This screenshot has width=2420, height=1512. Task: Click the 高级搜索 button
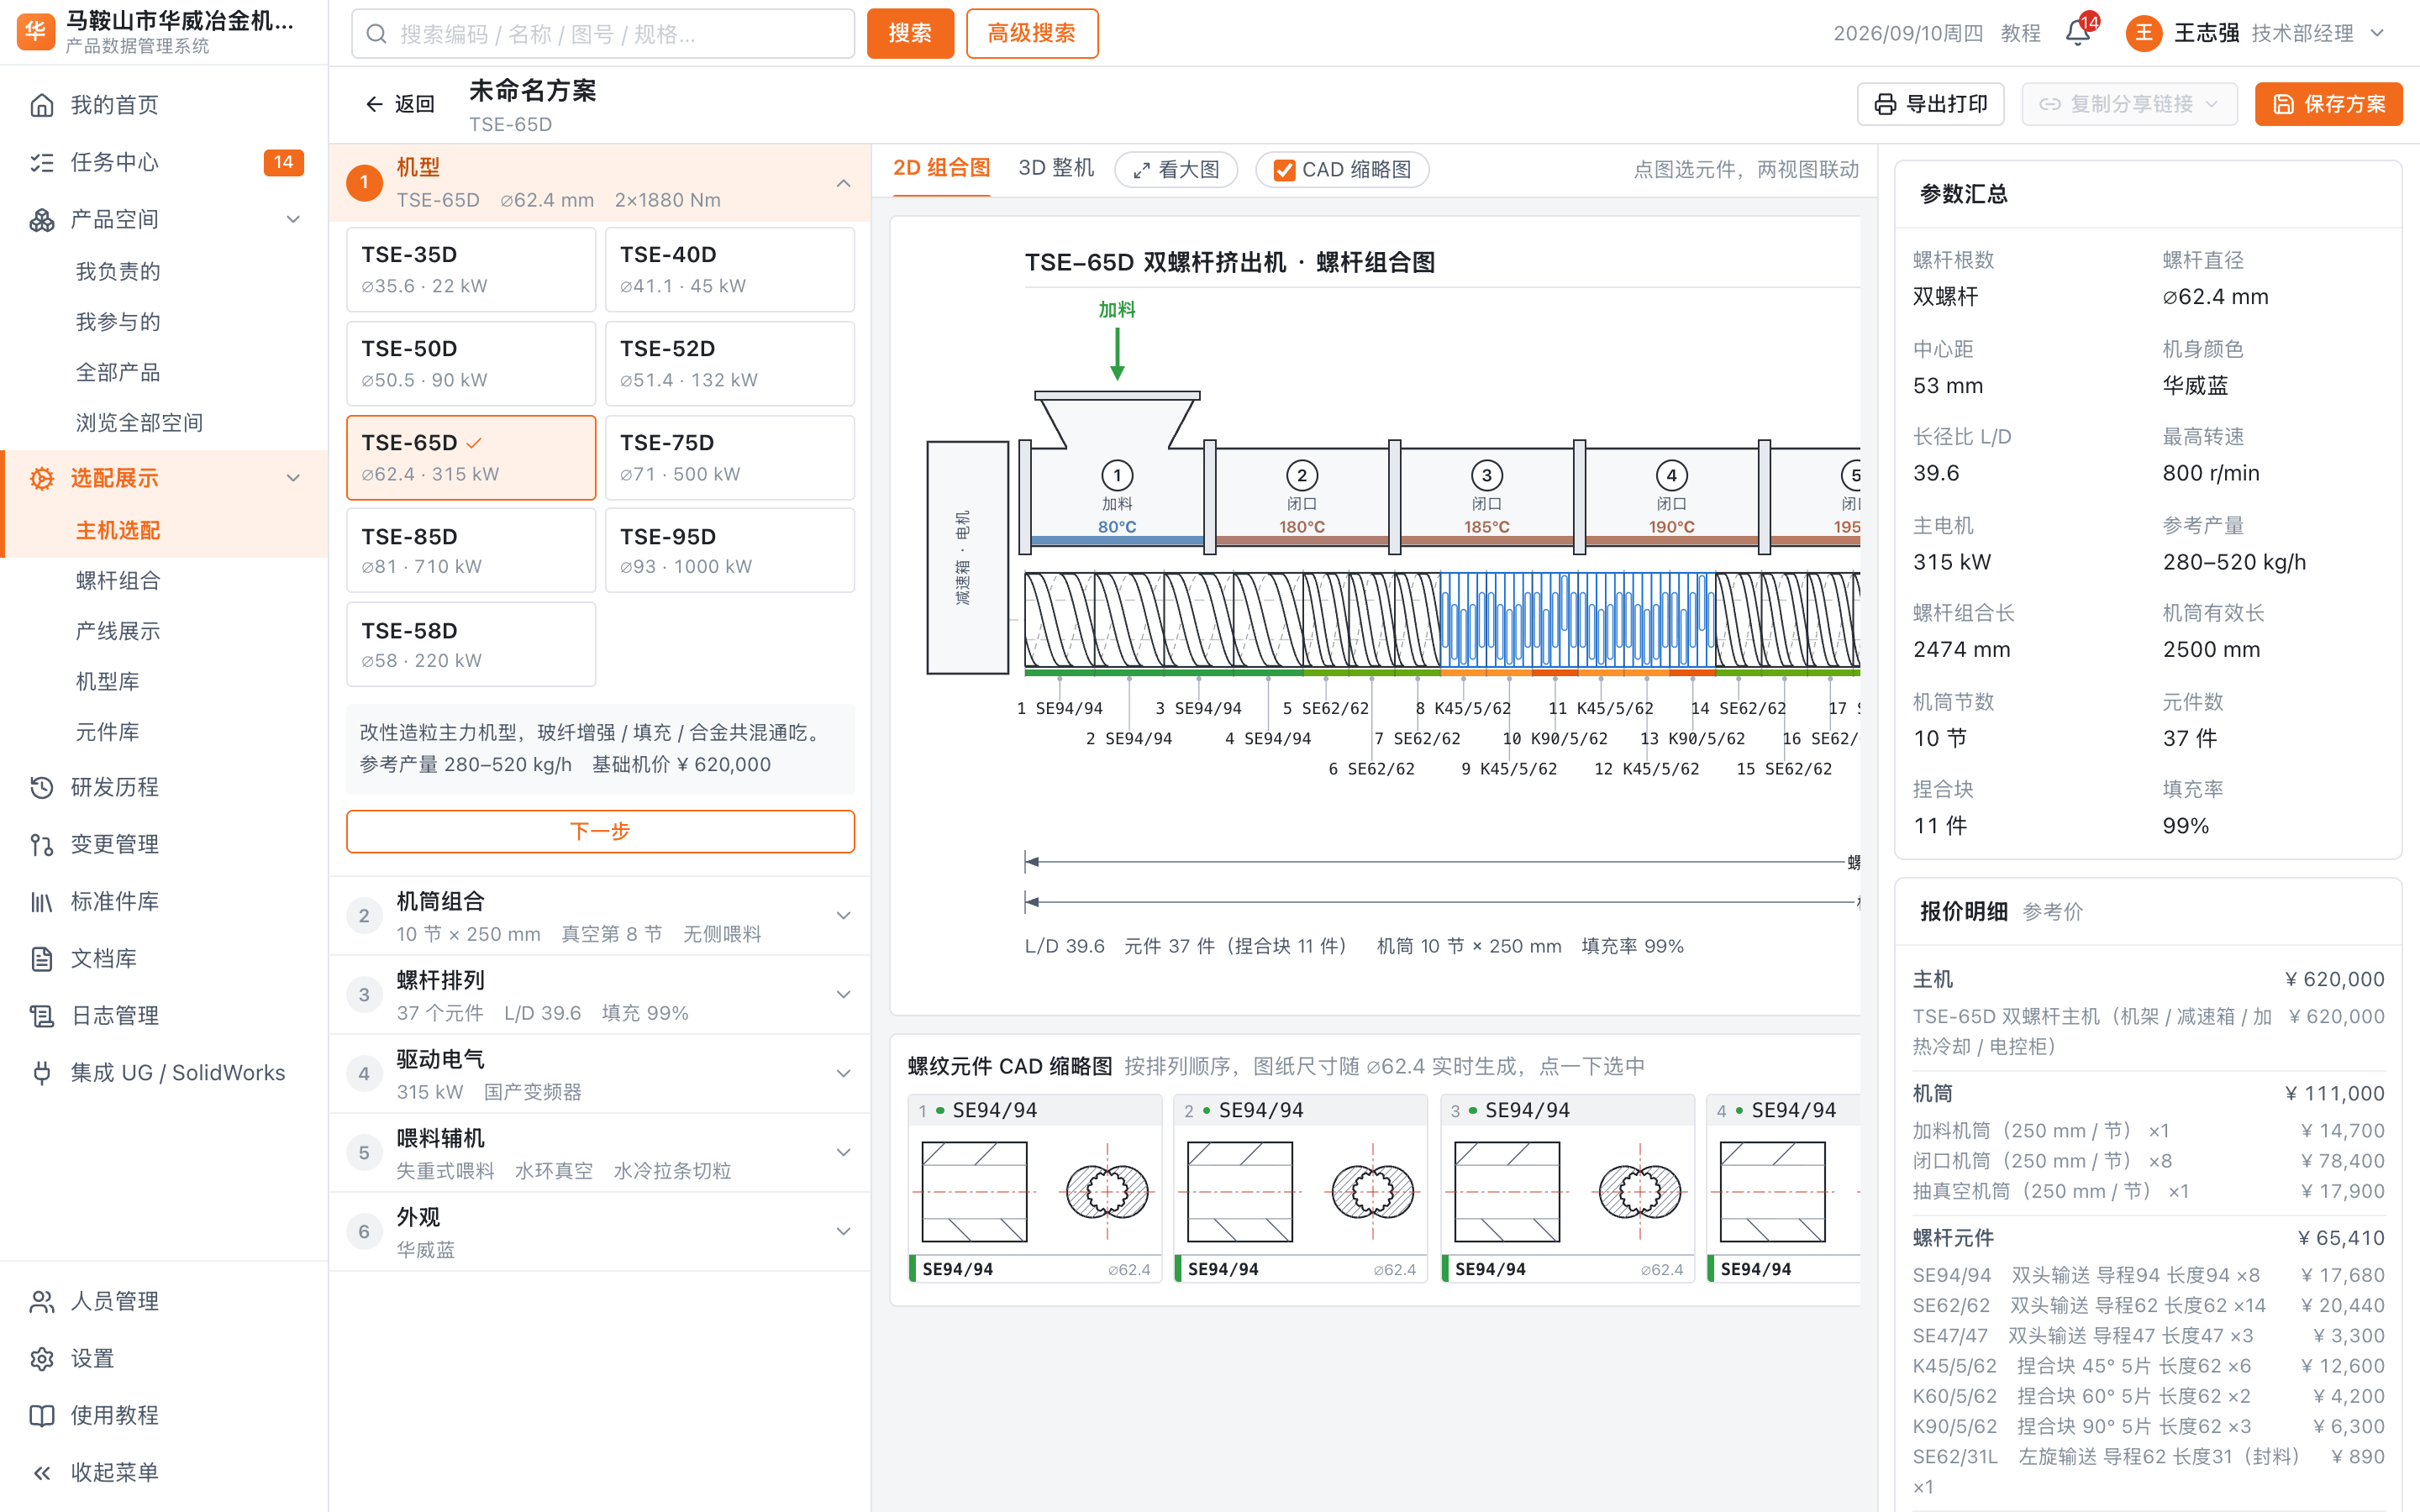[1031, 34]
